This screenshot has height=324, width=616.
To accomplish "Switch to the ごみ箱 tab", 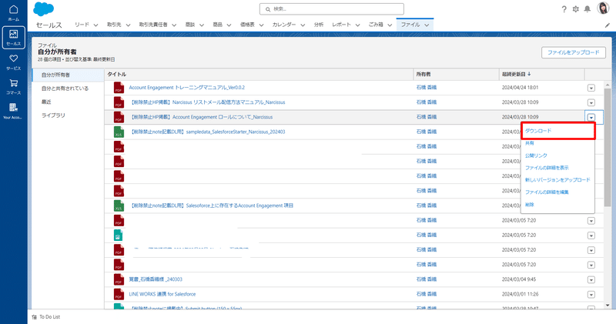I will [376, 25].
